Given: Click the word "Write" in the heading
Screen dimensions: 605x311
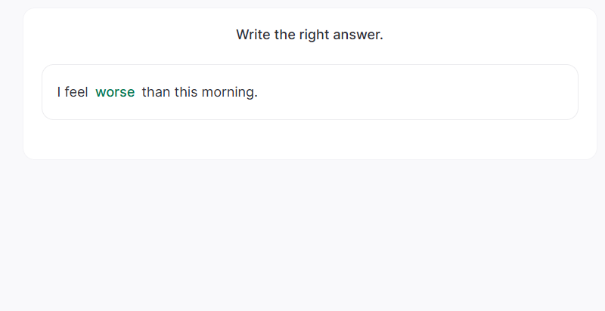Looking at the screenshot, I should [x=253, y=35].
